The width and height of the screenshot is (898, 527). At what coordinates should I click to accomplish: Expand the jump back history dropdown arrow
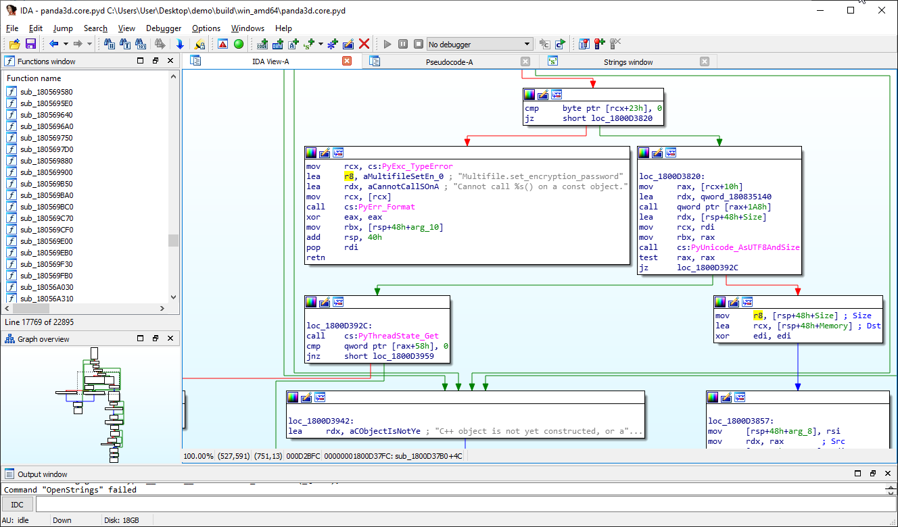click(66, 44)
